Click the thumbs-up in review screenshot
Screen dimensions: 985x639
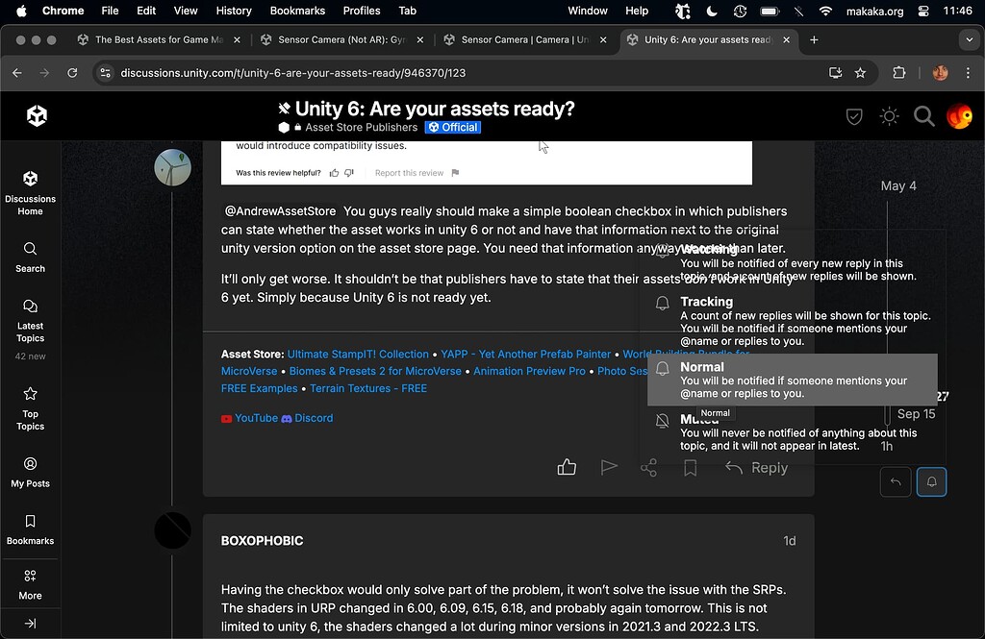click(x=334, y=173)
